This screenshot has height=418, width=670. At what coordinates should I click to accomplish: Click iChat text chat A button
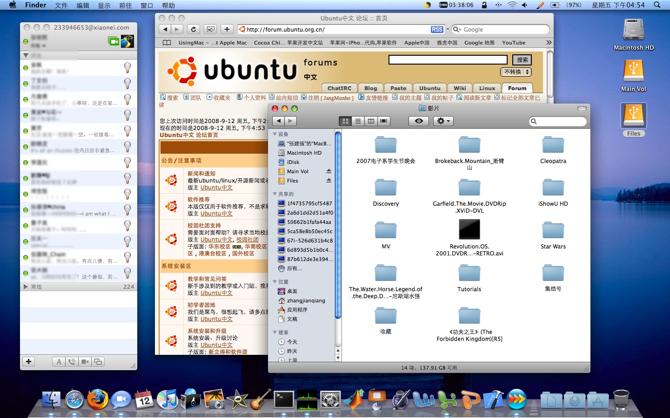click(59, 361)
